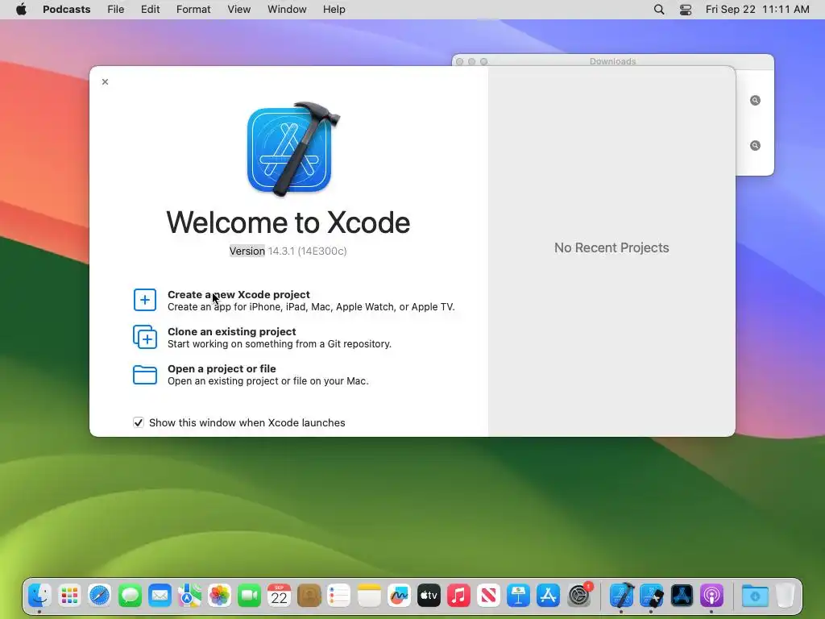This screenshot has height=619, width=825.
Task: Open Spotlight search in the menu bar
Action: [659, 10]
